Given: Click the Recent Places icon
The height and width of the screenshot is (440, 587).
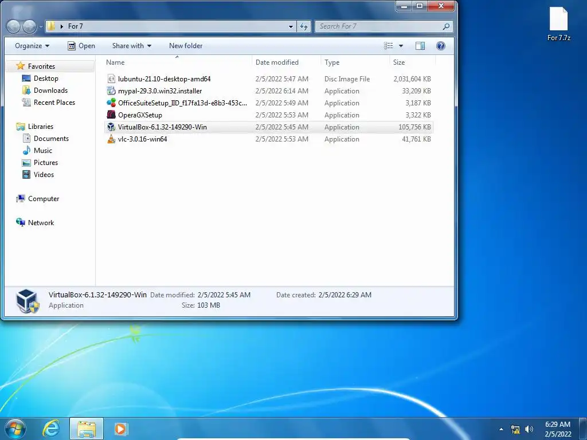Looking at the screenshot, I should click(x=26, y=102).
